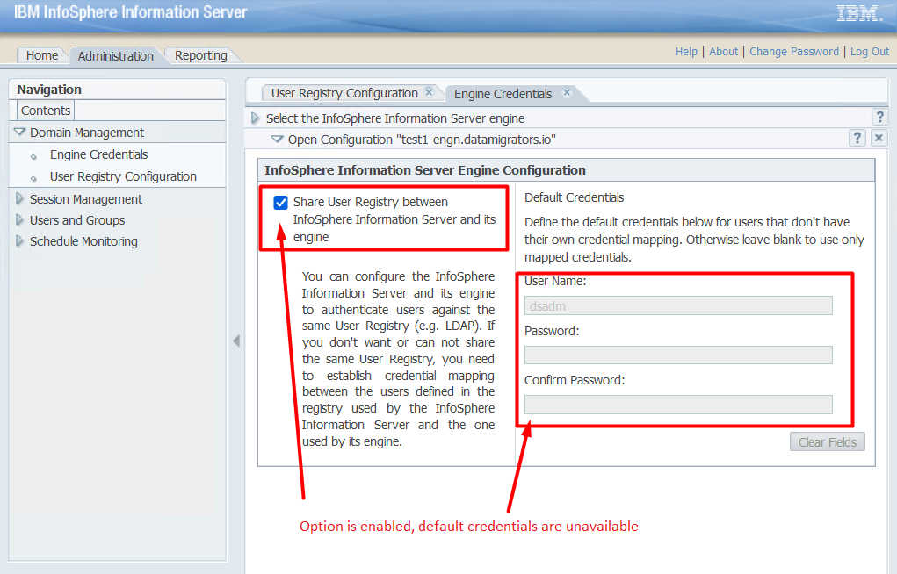Collapse the Domain Management tree node
897x574 pixels.
coord(20,133)
